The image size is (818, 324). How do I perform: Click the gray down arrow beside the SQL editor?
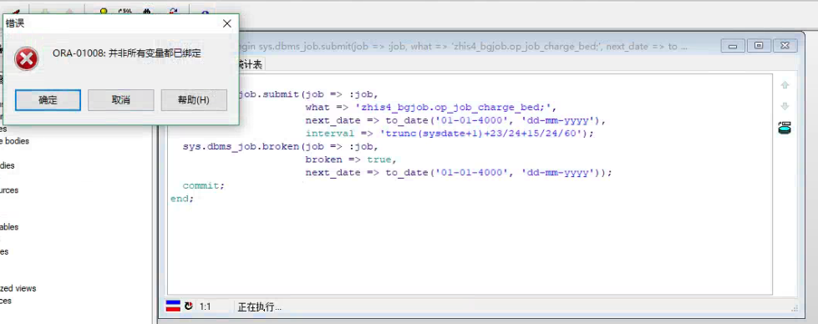(x=785, y=106)
